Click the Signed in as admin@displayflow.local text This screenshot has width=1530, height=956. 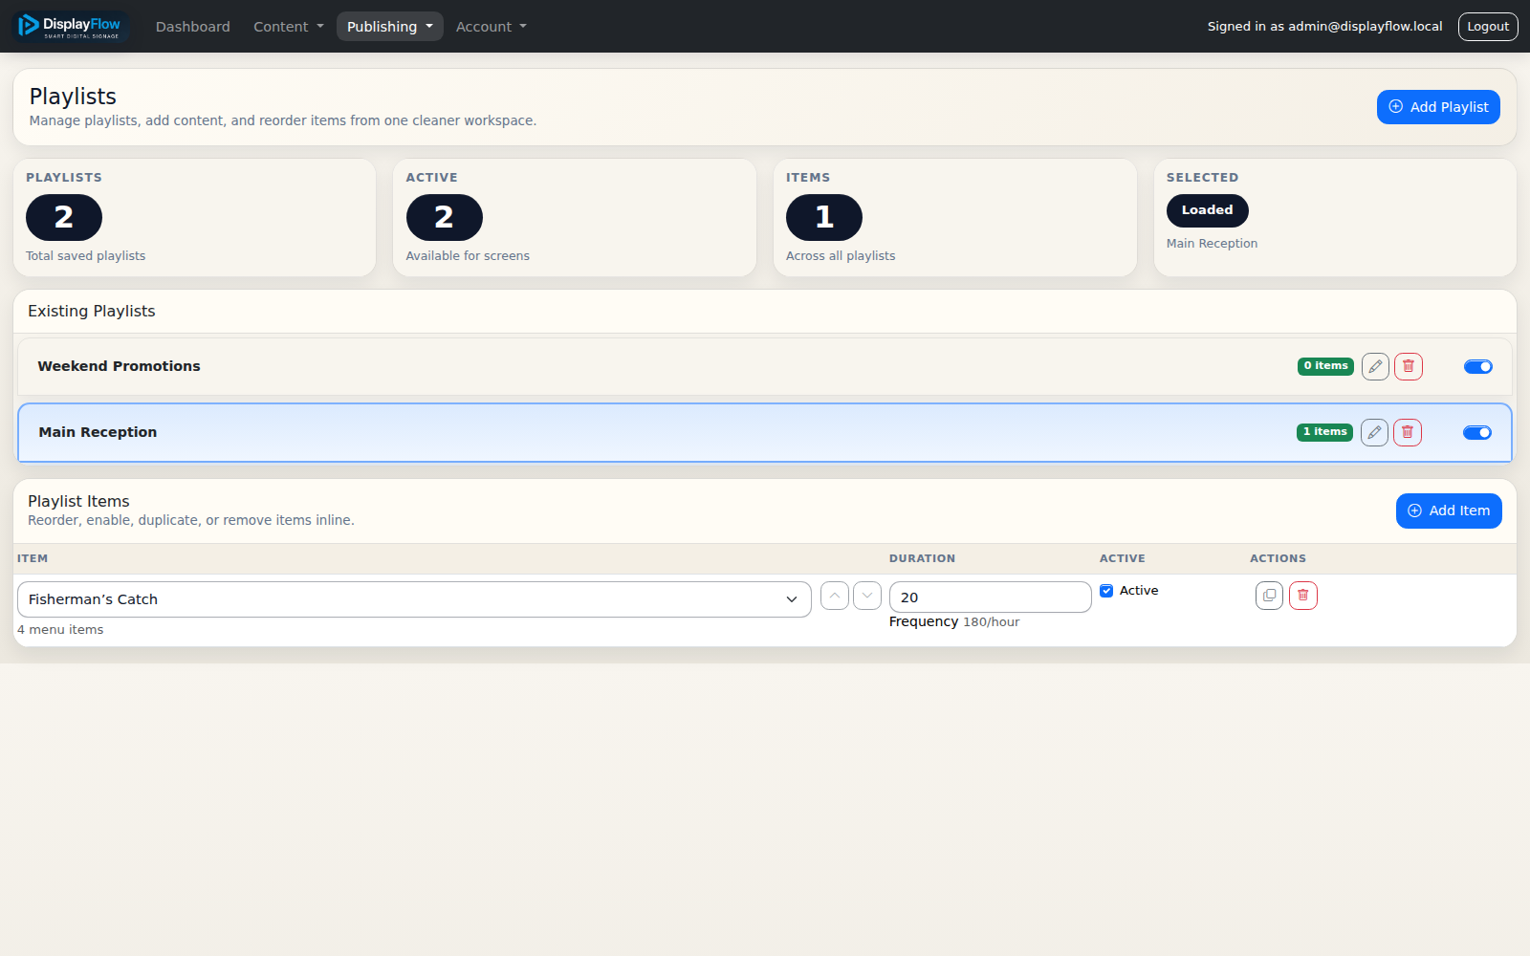1324,27
